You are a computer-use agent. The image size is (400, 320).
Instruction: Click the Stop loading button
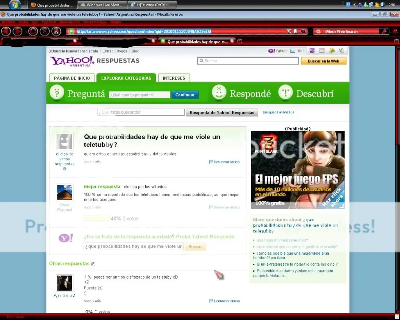(x=45, y=31)
